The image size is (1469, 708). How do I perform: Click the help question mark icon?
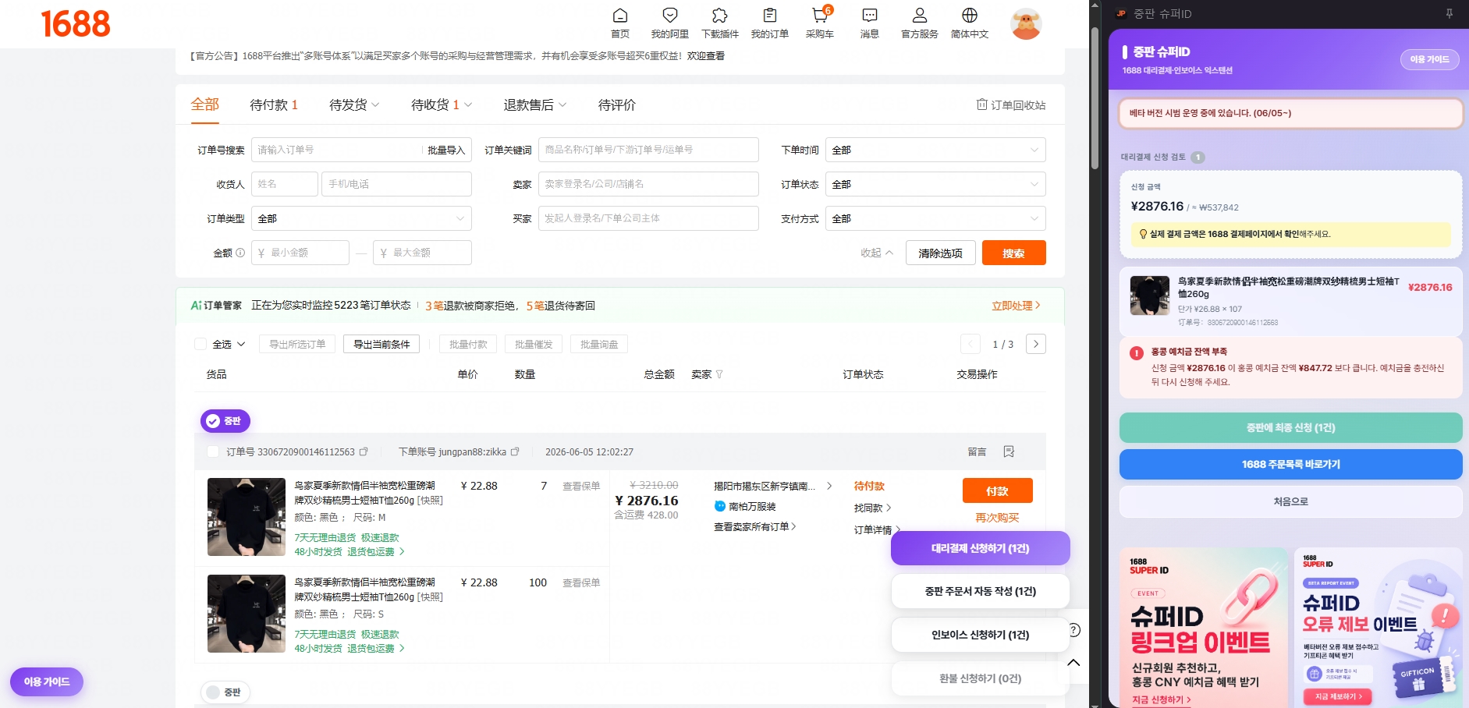1073,630
